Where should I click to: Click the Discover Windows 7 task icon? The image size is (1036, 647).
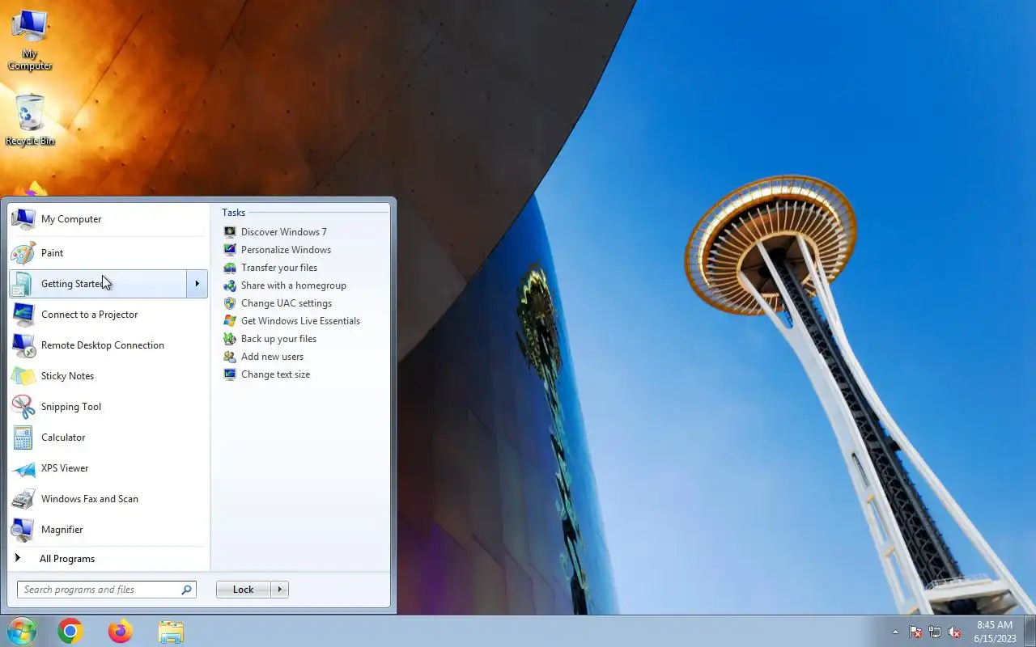point(230,232)
